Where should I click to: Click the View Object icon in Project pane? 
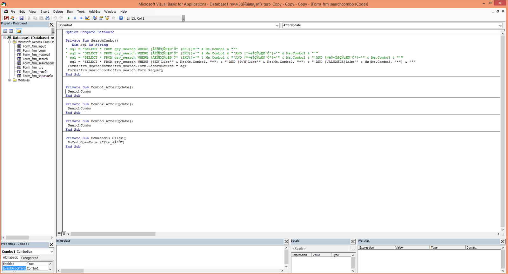click(x=11, y=31)
